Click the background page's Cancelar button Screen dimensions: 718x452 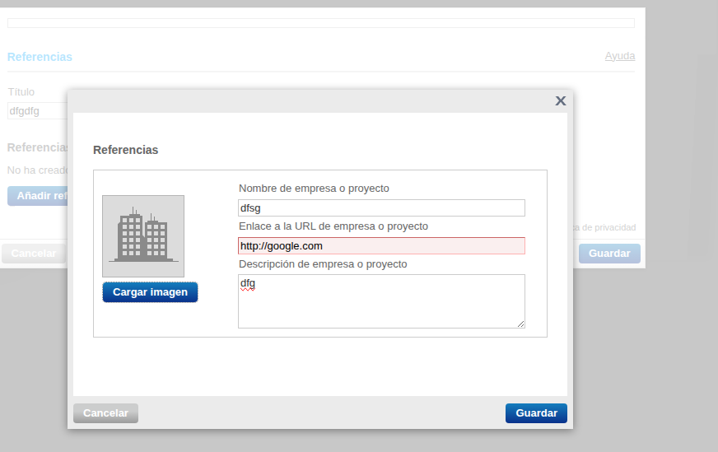tap(34, 254)
